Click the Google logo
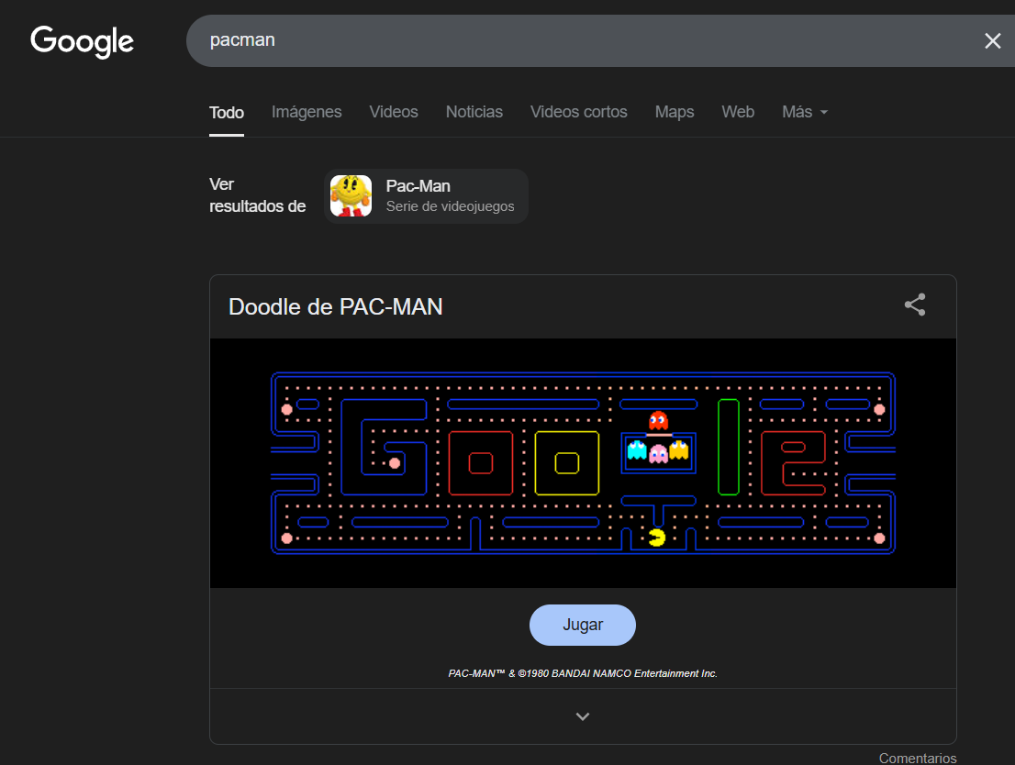 (x=83, y=40)
